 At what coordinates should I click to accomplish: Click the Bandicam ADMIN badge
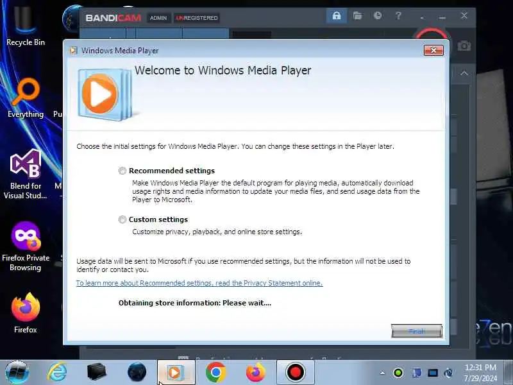(x=158, y=18)
